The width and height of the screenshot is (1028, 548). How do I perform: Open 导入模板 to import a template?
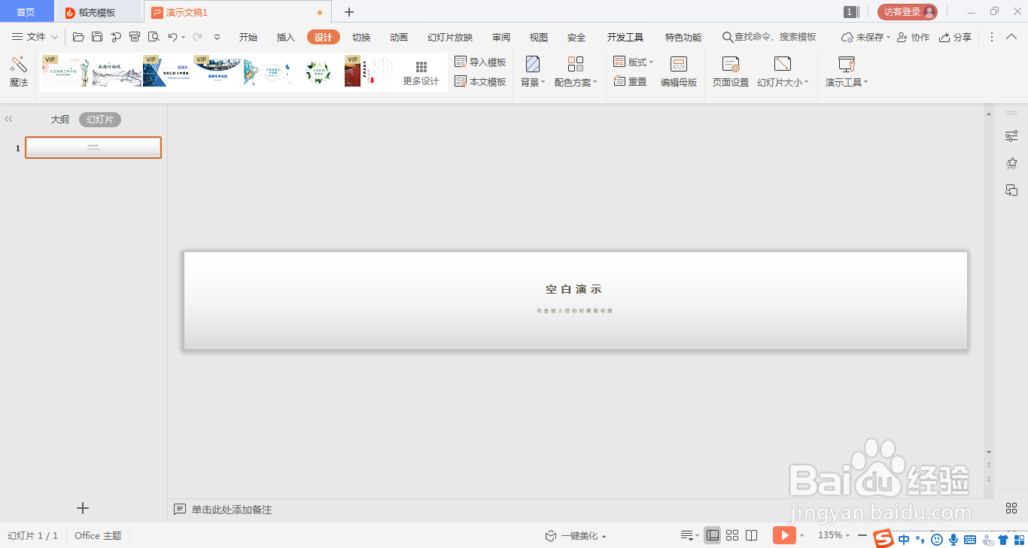479,61
